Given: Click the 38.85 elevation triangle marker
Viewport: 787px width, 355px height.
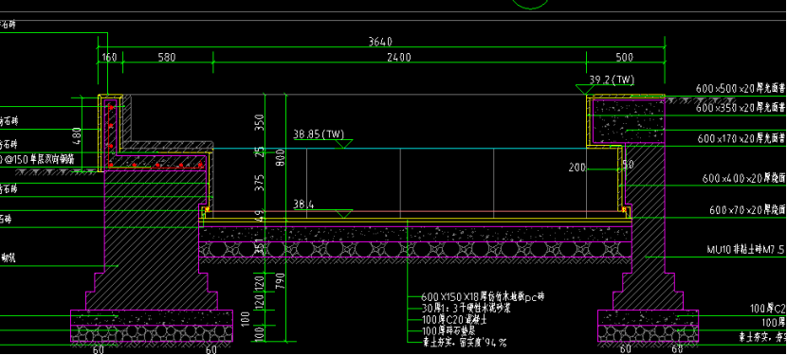Looking at the screenshot, I should pyautogui.click(x=343, y=144).
